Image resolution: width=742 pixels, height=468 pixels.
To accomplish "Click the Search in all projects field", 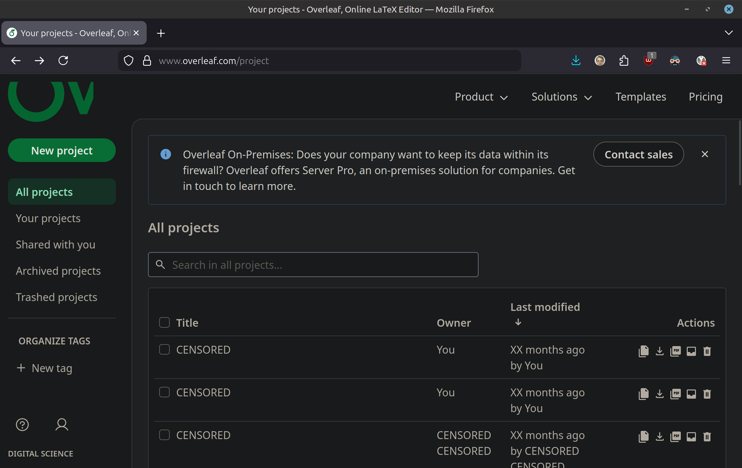I will (x=313, y=265).
